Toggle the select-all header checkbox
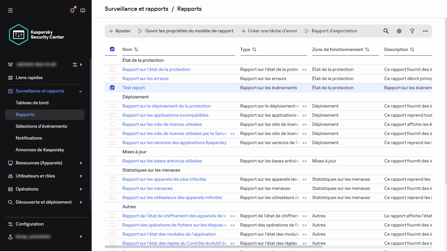 pyautogui.click(x=112, y=49)
